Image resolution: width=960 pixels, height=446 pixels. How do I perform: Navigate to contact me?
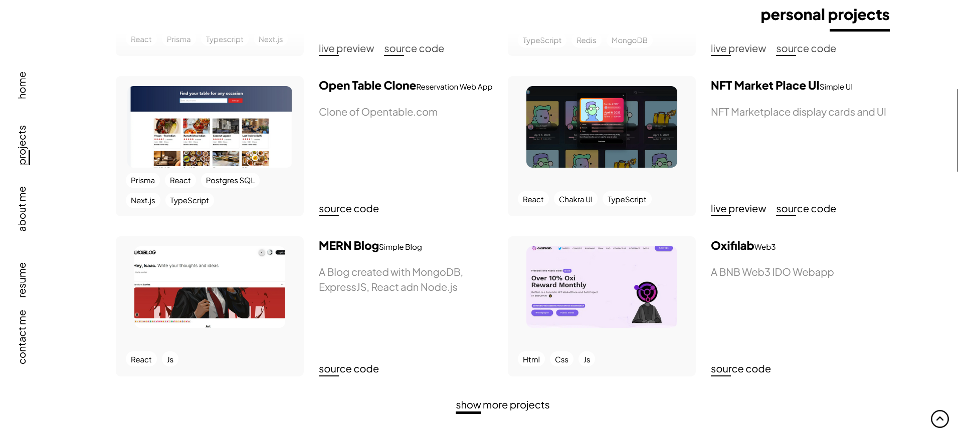(x=22, y=337)
